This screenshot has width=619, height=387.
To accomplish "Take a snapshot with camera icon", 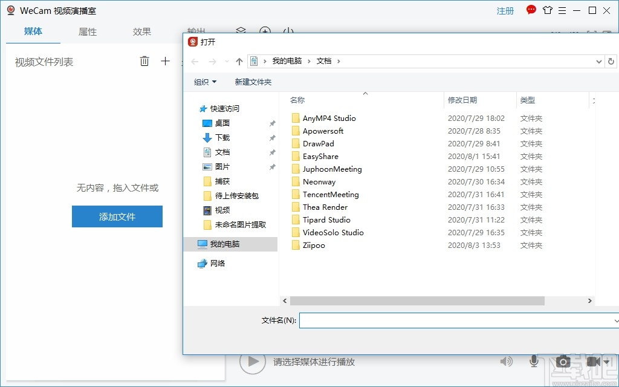I will [563, 361].
